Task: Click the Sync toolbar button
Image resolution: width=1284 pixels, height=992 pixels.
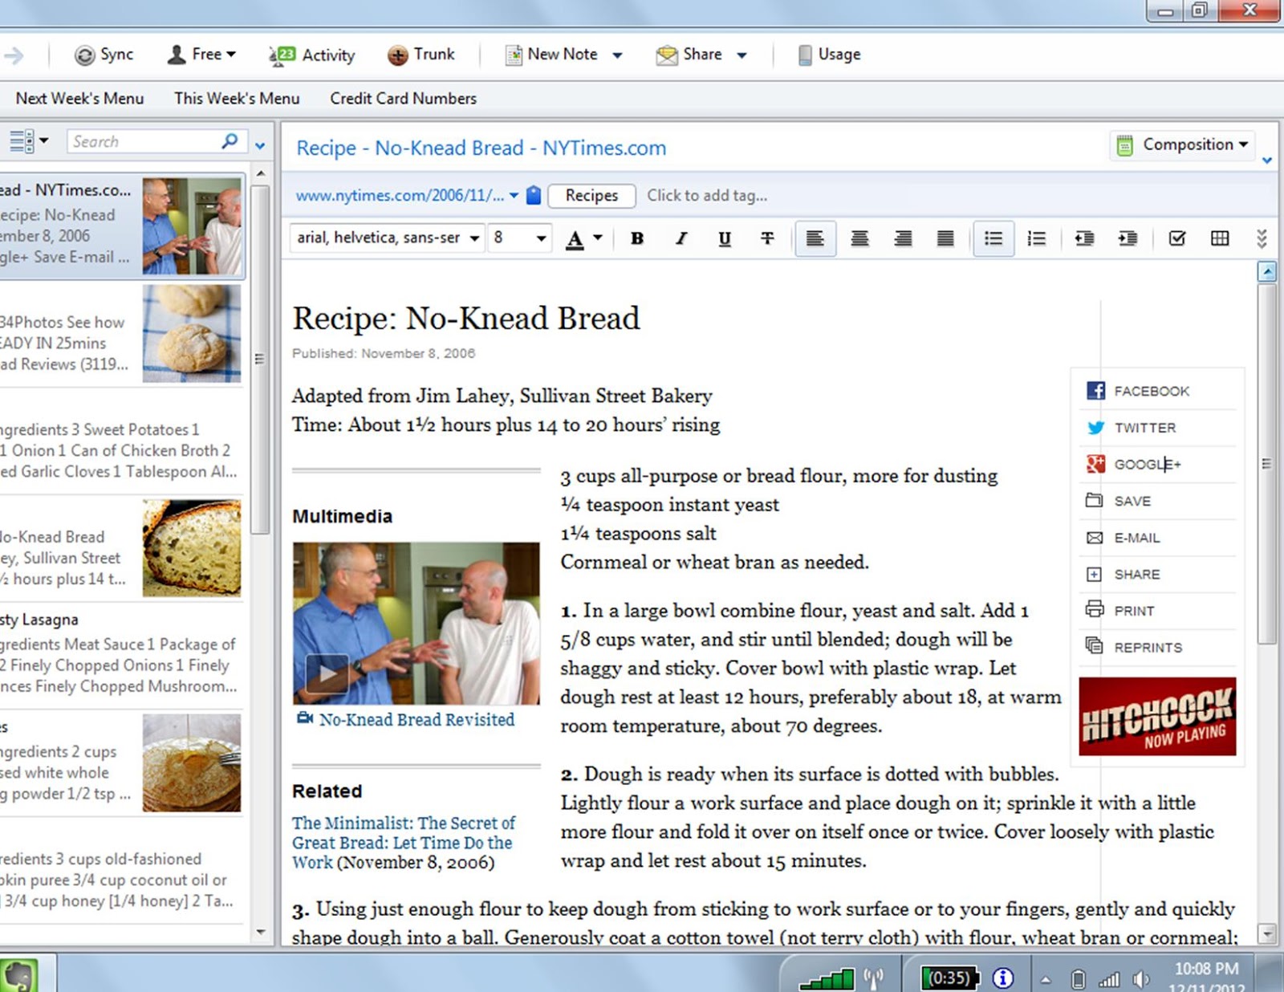Action: [x=104, y=55]
